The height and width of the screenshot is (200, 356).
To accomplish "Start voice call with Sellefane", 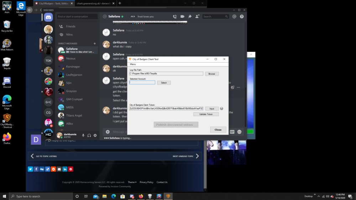I will (x=175, y=17).
